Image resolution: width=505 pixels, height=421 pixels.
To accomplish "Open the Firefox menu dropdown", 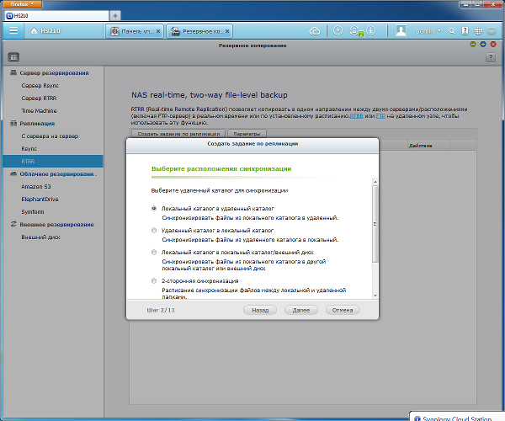I will click(22, 4).
